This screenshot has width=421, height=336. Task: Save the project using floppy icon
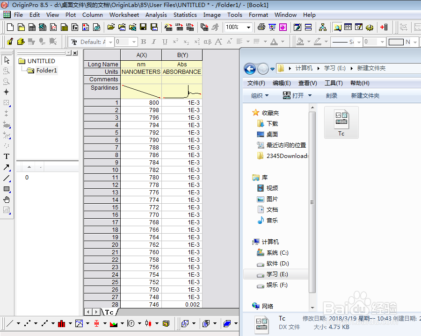143,27
